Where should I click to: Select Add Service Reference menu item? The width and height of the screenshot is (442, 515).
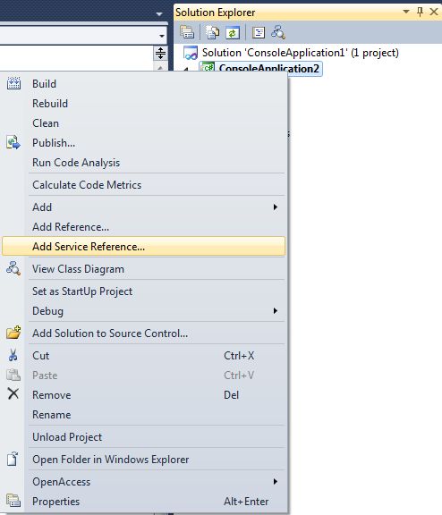pos(144,247)
